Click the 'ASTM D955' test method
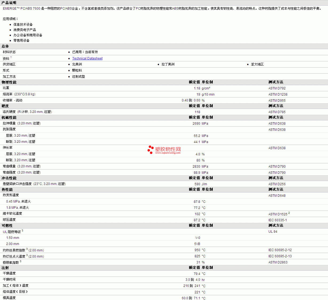 click(x=277, y=101)
